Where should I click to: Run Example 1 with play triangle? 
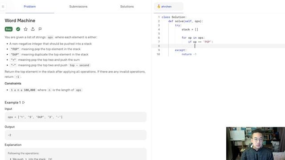click(24, 103)
